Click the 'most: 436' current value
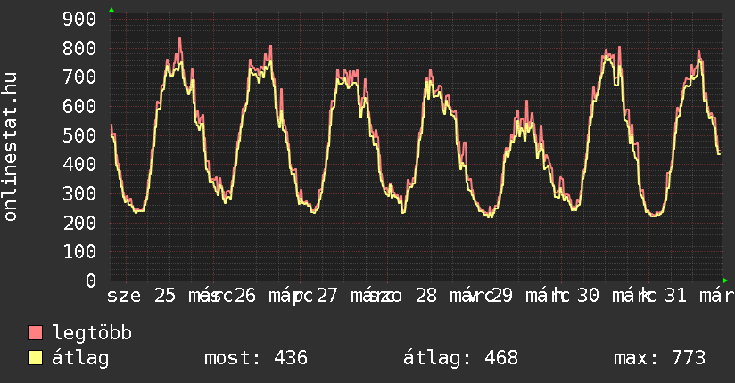The width and height of the screenshot is (735, 383). click(256, 358)
